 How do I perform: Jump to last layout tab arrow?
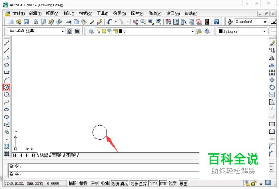[x=33, y=155]
